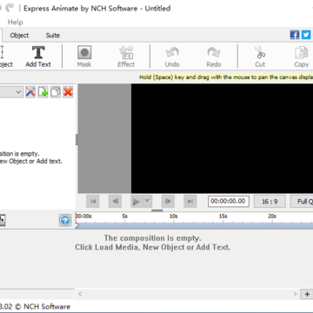313x313 pixels.
Task: Open the play options dropdown arrow
Action: click(148, 201)
